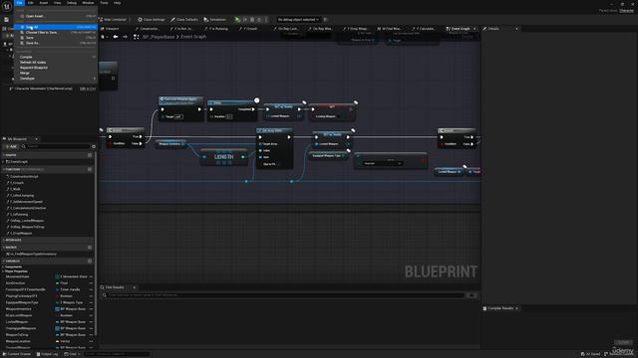The image size is (638, 358).
Task: Click the Unreal Engine logo icon
Action: [7, 6]
